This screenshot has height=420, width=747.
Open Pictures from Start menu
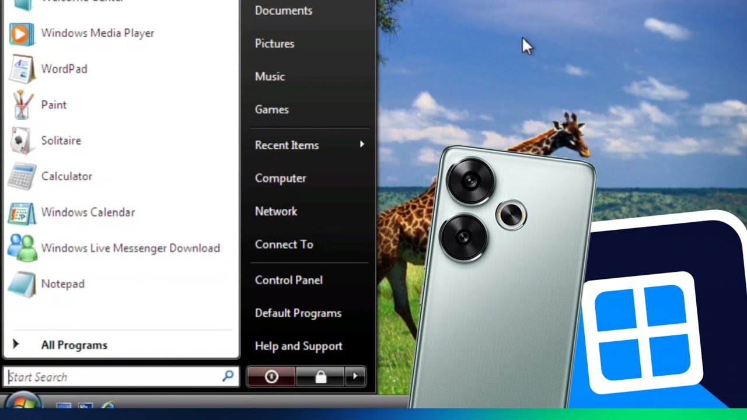pos(274,44)
